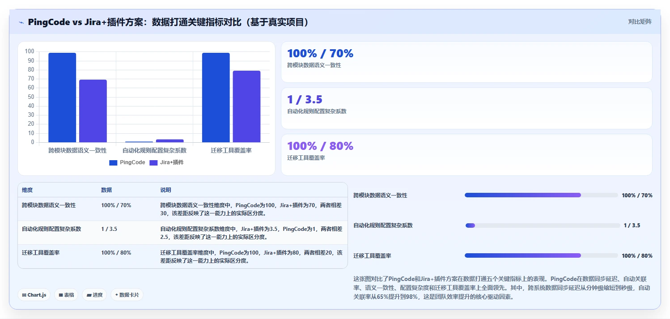Click the 进度 tag chip

[94, 295]
